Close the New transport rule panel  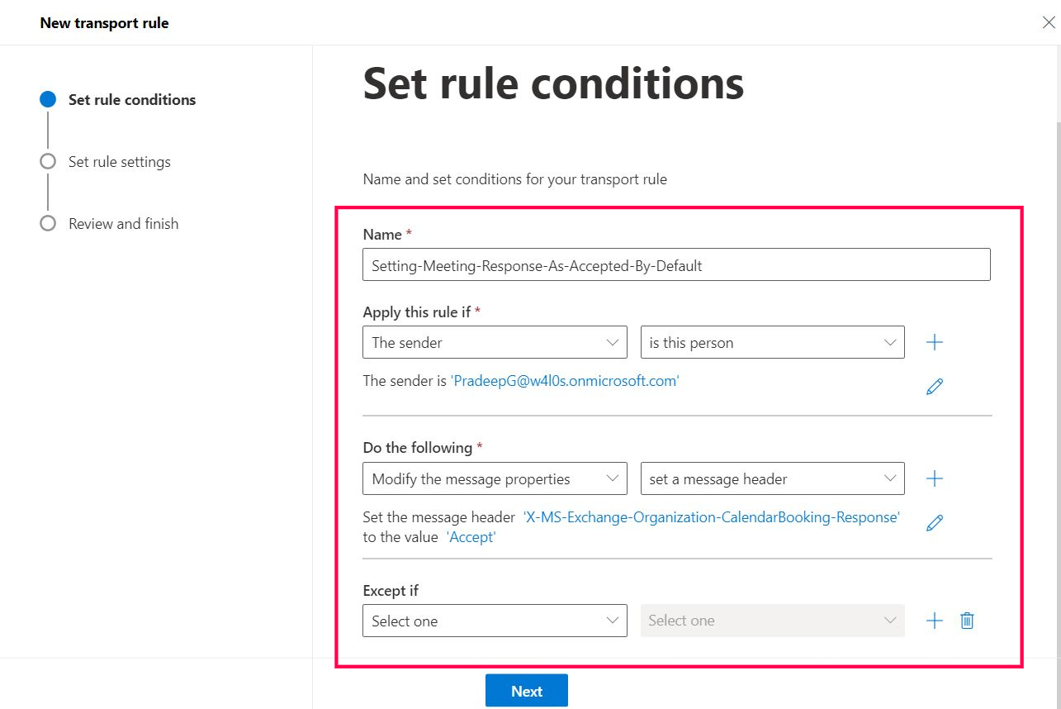[x=1049, y=22]
